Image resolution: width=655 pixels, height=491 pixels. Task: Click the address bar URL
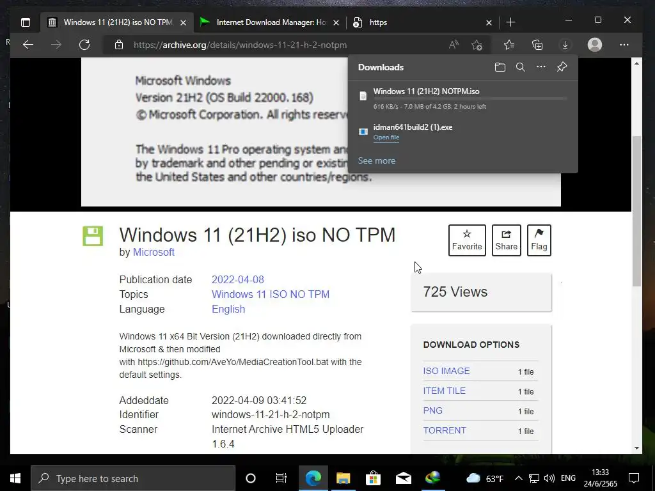[x=241, y=45]
